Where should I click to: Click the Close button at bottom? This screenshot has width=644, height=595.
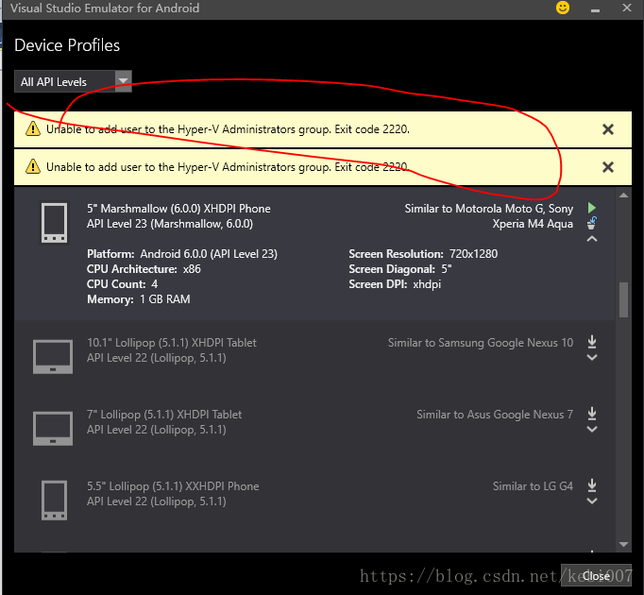(x=596, y=576)
